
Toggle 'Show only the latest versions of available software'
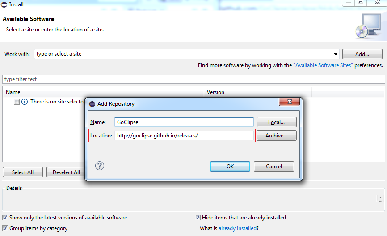pos(5,218)
